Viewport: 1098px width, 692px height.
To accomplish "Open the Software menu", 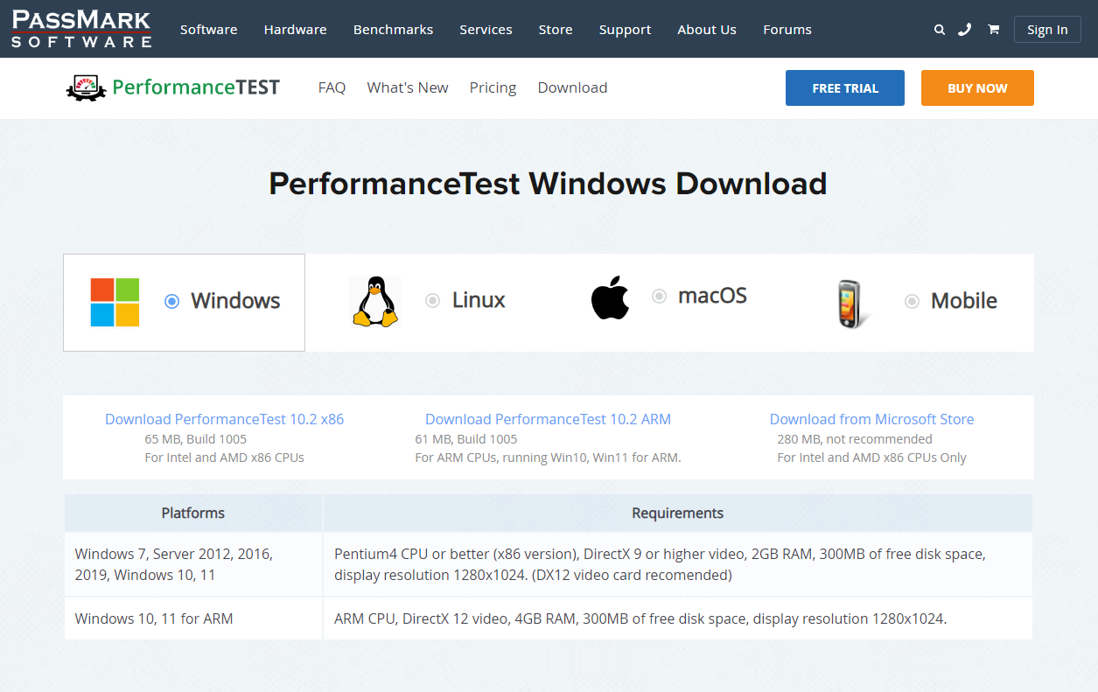I will (x=208, y=30).
